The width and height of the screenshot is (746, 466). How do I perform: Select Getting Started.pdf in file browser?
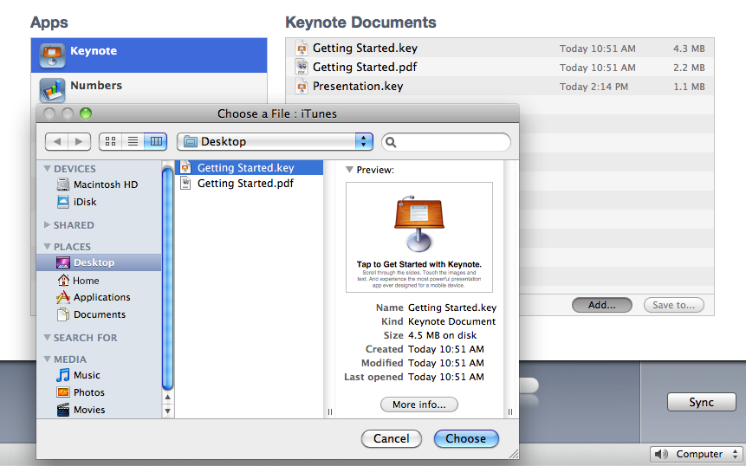coord(245,184)
